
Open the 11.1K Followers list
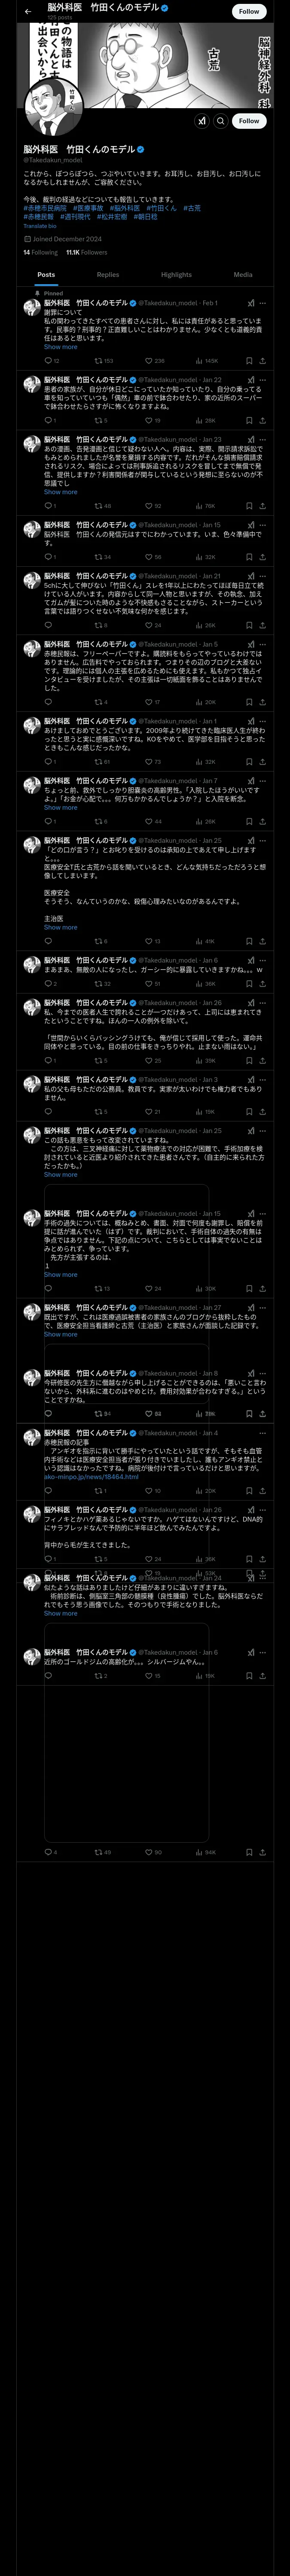(86, 253)
